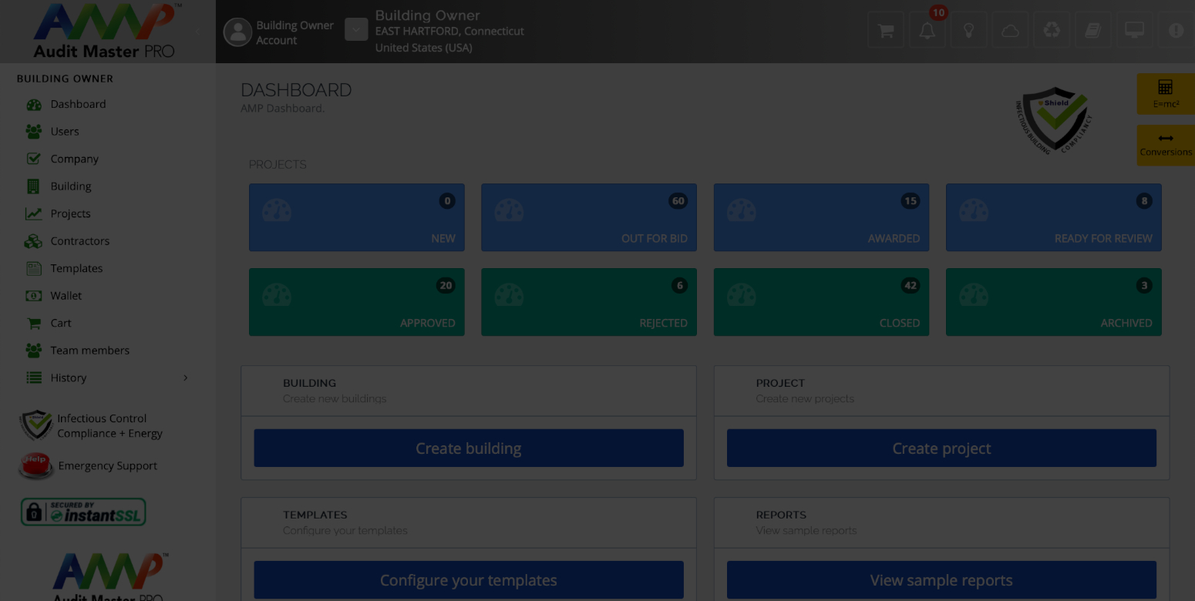Open the APPROVED projects status tile
Viewport: 1195px width, 601px height.
[x=356, y=302]
